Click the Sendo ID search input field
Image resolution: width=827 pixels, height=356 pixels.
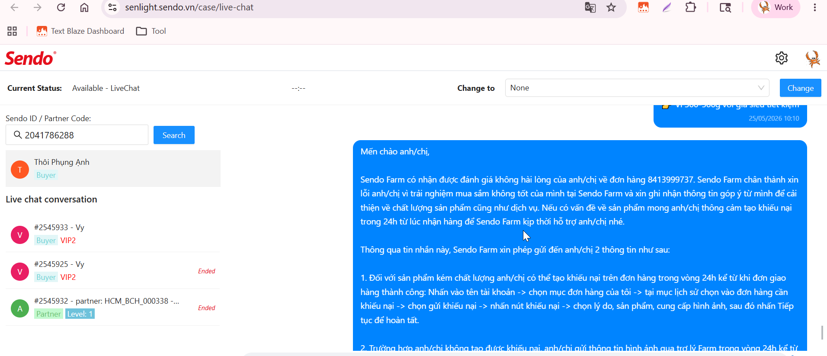77,135
